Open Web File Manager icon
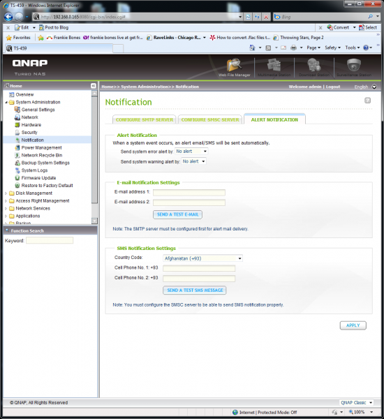Screen dimensions: 384x419 pyautogui.click(x=235, y=67)
